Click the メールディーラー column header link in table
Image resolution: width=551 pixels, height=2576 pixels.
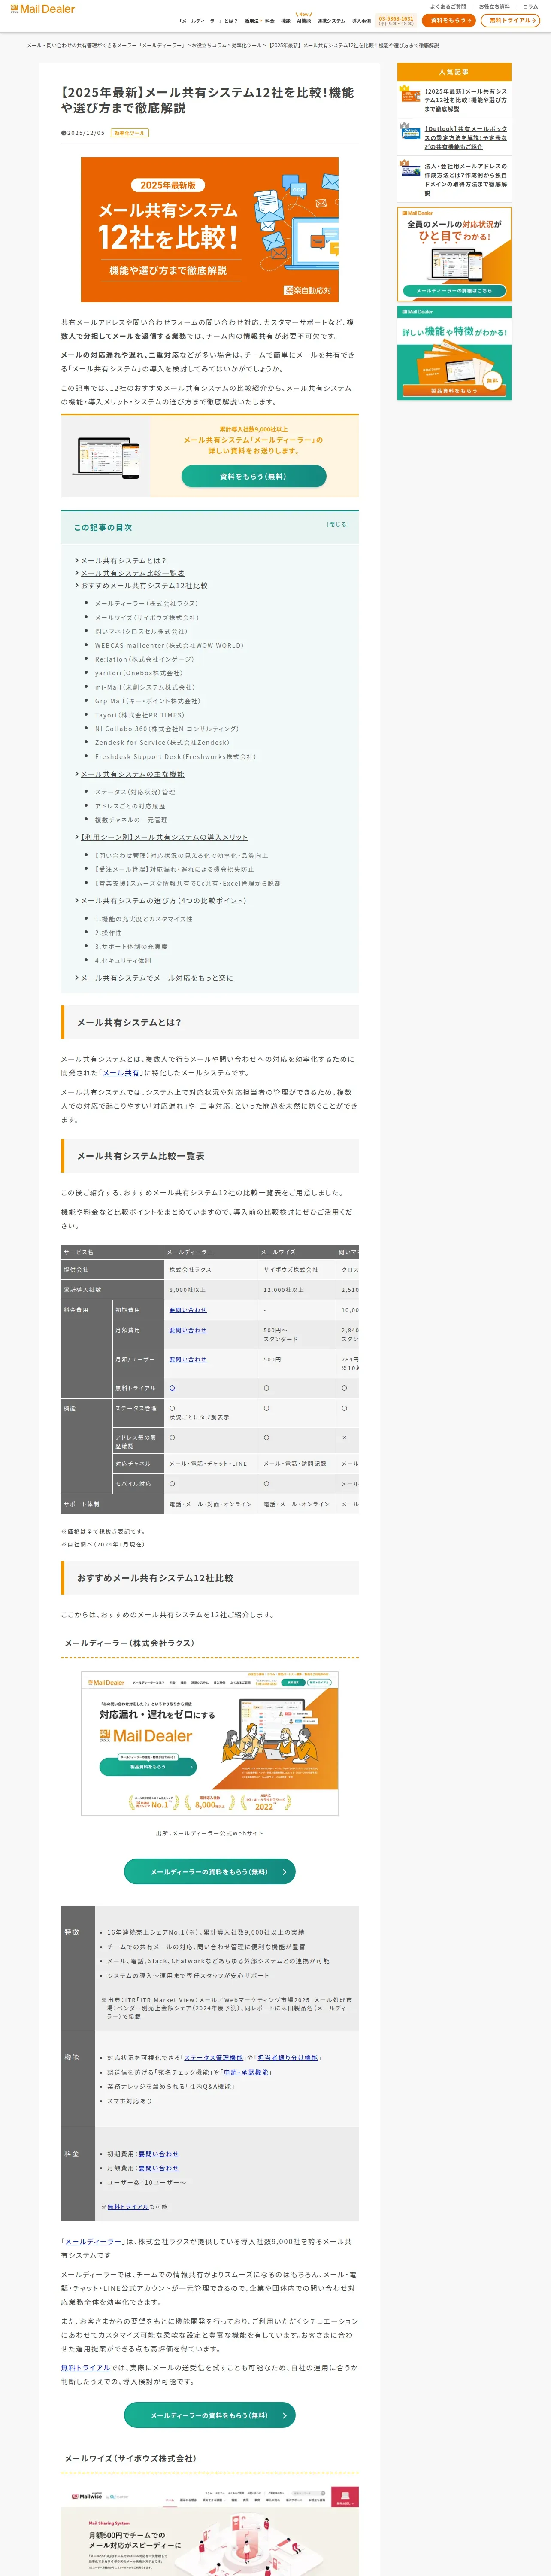(190, 1252)
